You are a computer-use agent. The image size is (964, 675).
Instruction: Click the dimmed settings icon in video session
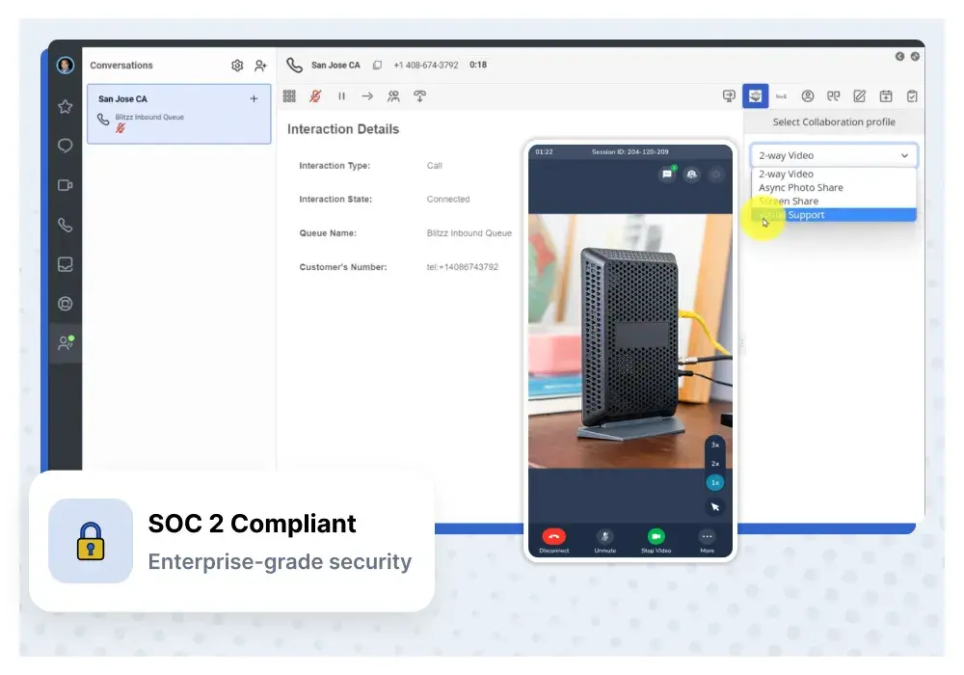[x=716, y=175]
